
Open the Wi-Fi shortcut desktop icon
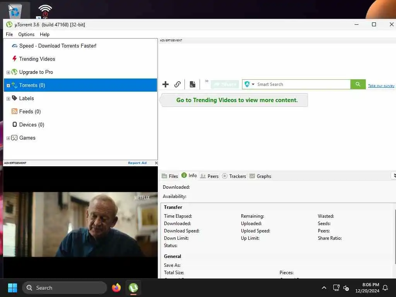click(45, 11)
